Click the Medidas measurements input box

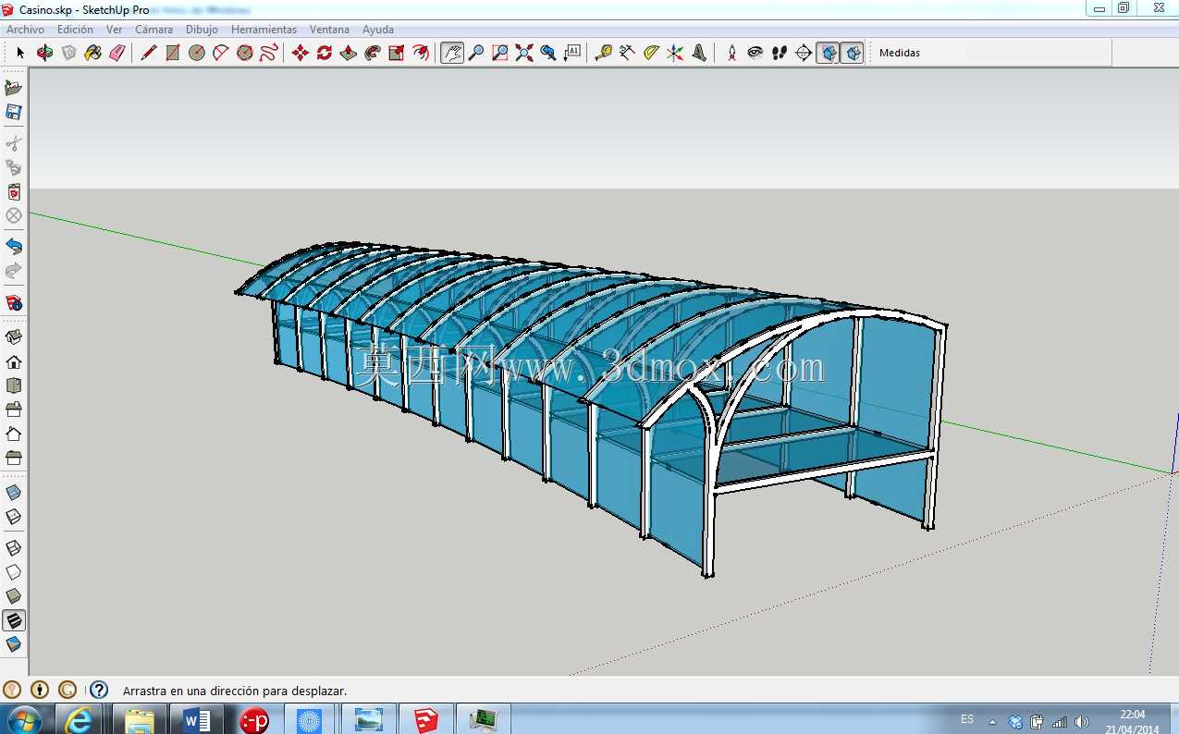tap(1017, 53)
